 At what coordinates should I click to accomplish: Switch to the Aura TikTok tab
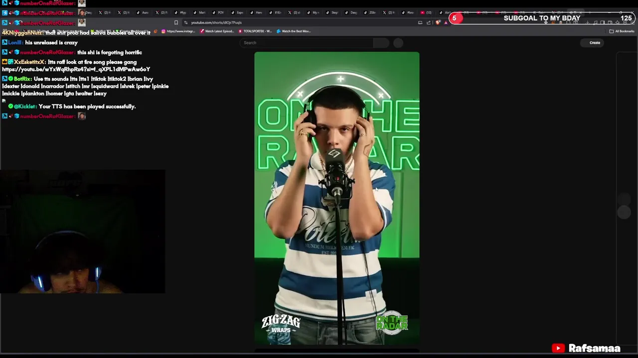click(144, 12)
